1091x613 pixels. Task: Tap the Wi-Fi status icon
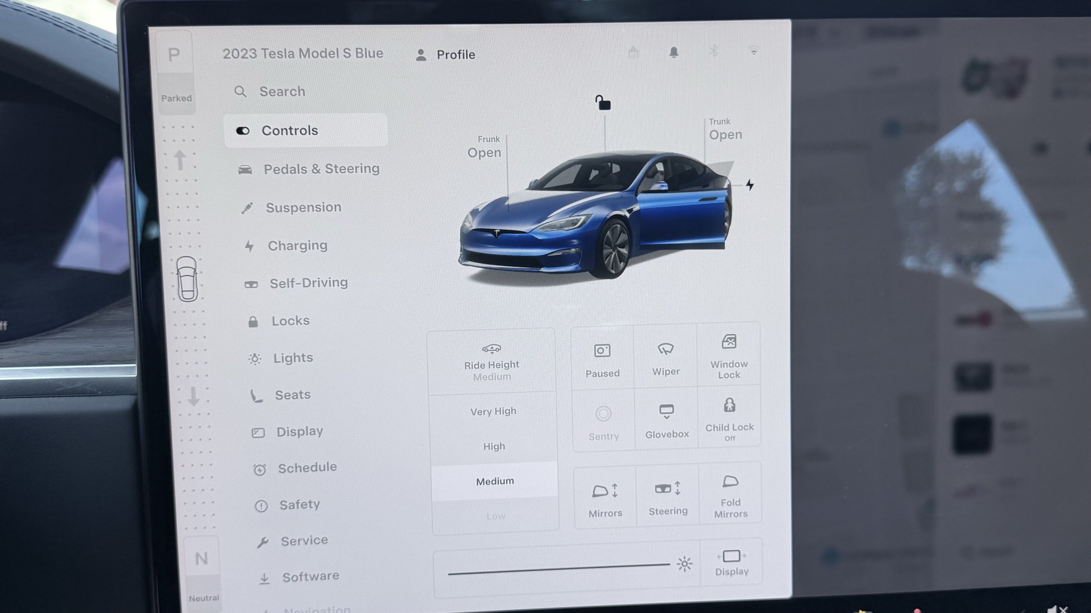[x=754, y=51]
